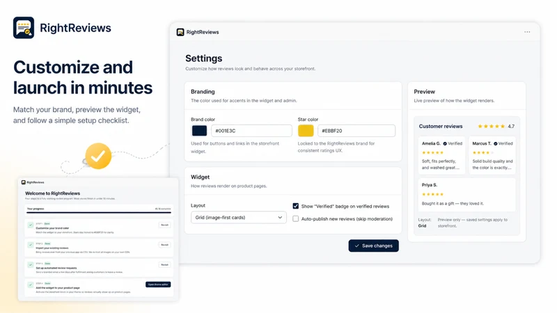Click the "Customize and launch in minutes" headline
This screenshot has width=557, height=313.
point(83,77)
